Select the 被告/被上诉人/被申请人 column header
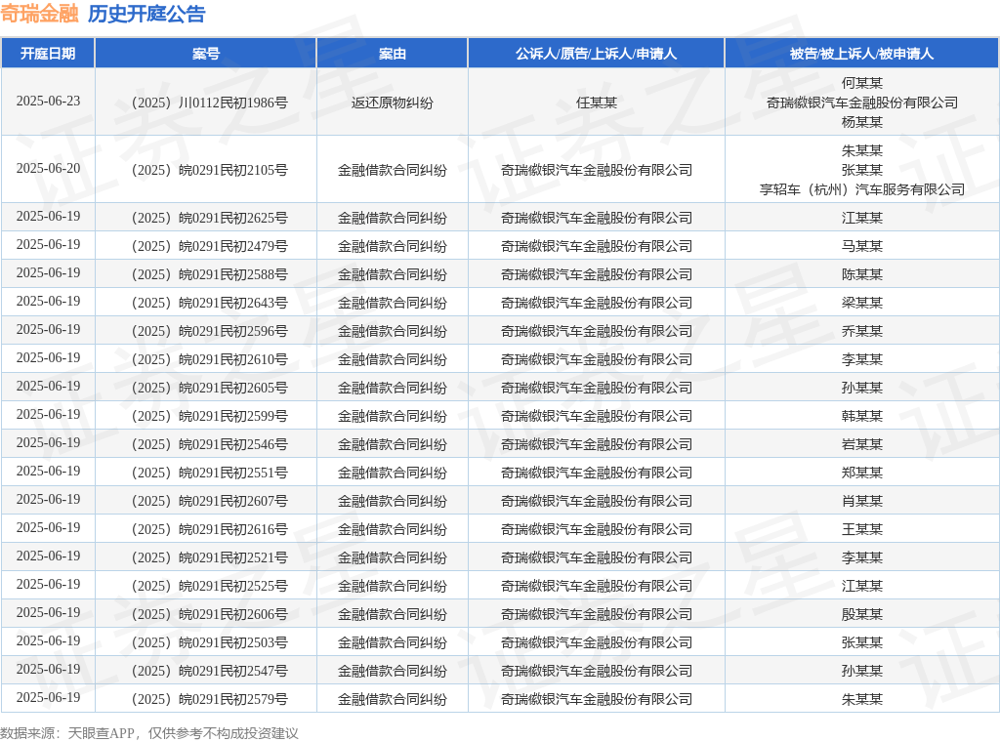This screenshot has width=1000, height=742. click(x=861, y=54)
